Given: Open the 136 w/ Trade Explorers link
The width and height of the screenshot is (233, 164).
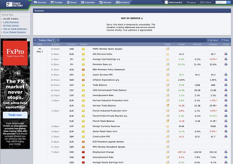Looking at the screenshot, I should point(15,29).
